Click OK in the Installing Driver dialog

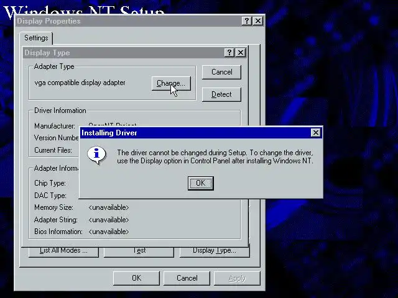(x=200, y=183)
